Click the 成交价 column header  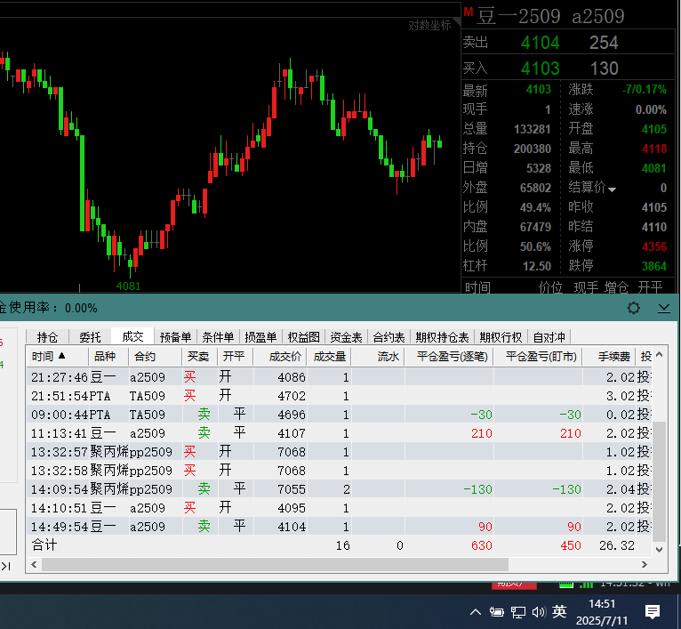[x=280, y=357]
